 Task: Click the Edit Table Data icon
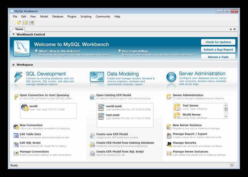coord(16,136)
